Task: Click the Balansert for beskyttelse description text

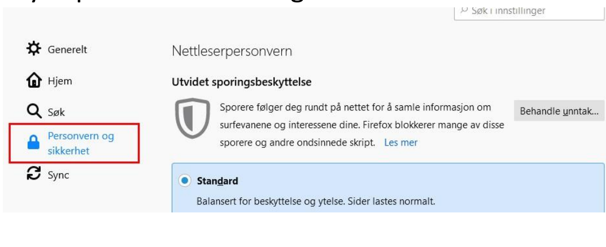Action: click(x=316, y=201)
